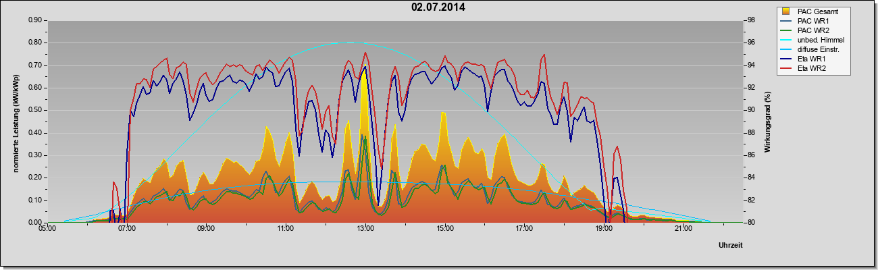Click the Wirkungsgrad (%) axis title
This screenshot has width=878, height=270.
pyautogui.click(x=767, y=122)
